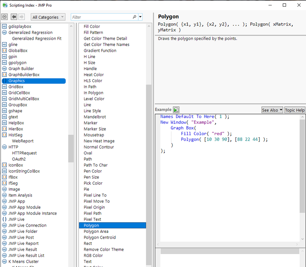Click the JMP Live Report icon
This screenshot has width=306, height=267.
[4, 243]
